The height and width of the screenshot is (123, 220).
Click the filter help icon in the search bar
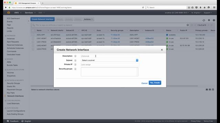click(188, 25)
